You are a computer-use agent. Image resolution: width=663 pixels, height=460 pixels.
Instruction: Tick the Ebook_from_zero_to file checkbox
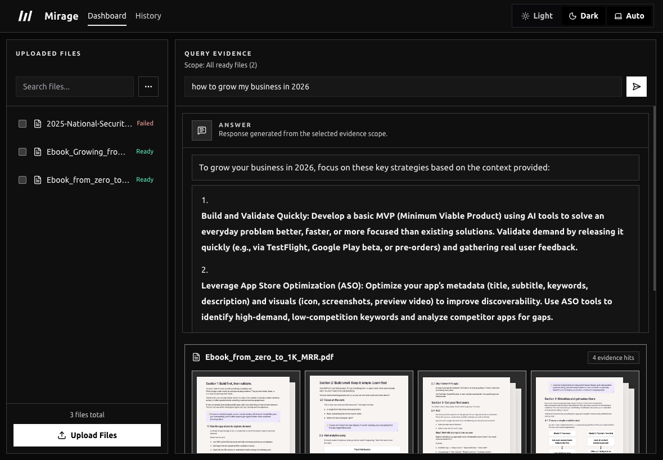point(22,180)
